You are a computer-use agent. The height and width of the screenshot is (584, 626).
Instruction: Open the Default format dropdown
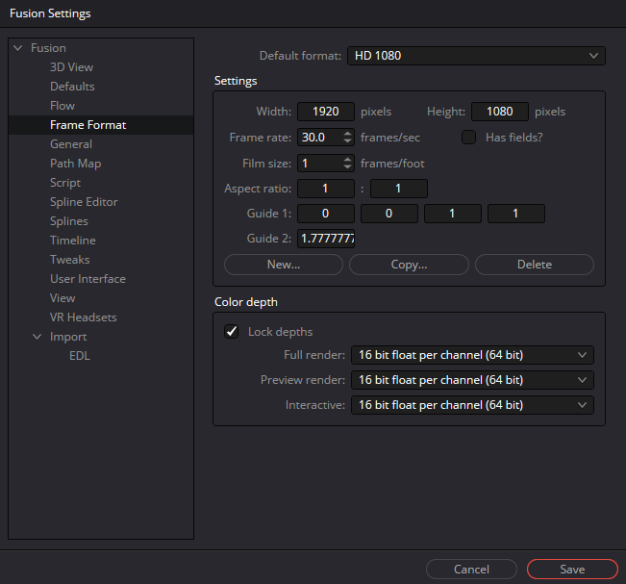[x=475, y=56]
